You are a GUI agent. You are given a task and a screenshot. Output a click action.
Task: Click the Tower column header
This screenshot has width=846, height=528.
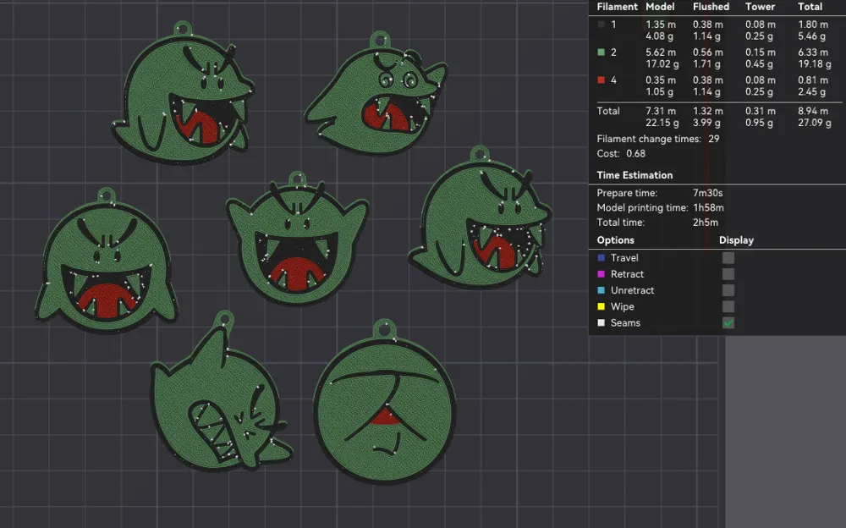pyautogui.click(x=761, y=7)
